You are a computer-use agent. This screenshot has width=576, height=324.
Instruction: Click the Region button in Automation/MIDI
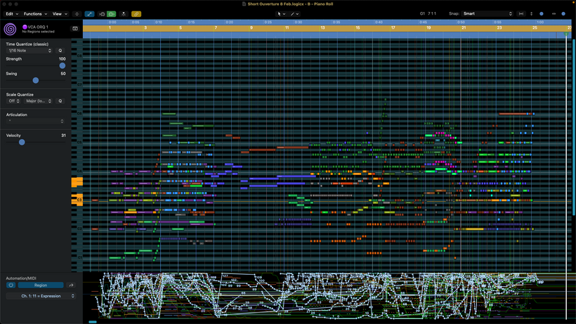pyautogui.click(x=40, y=285)
